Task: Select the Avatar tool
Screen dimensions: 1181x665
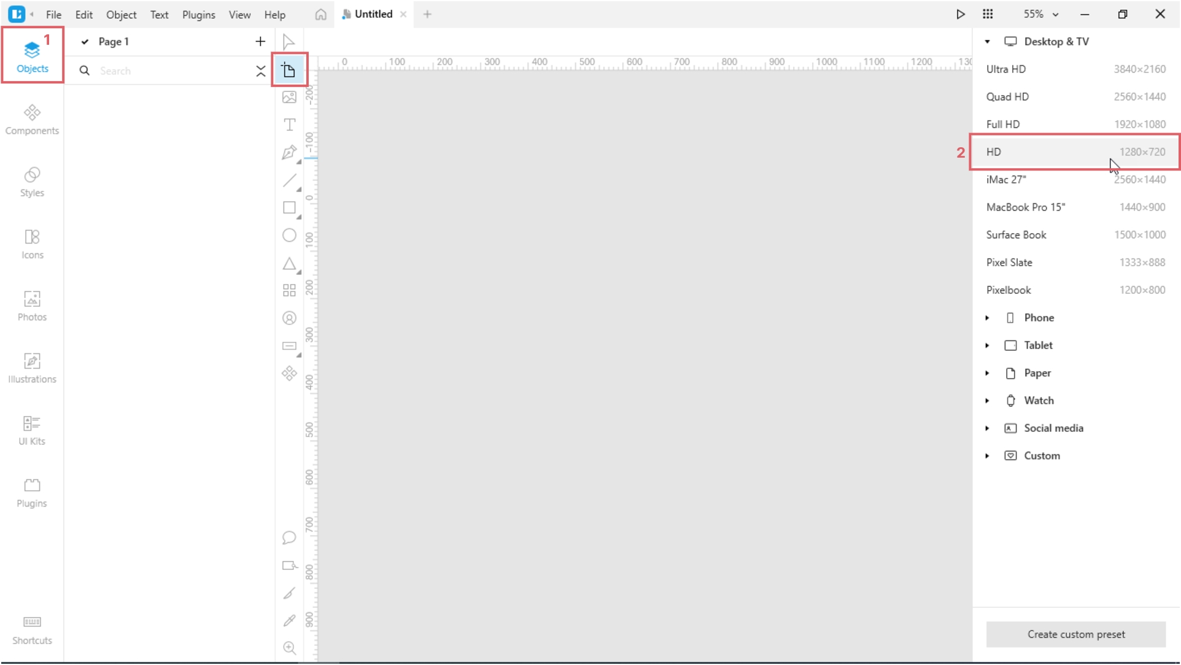Action: point(289,318)
